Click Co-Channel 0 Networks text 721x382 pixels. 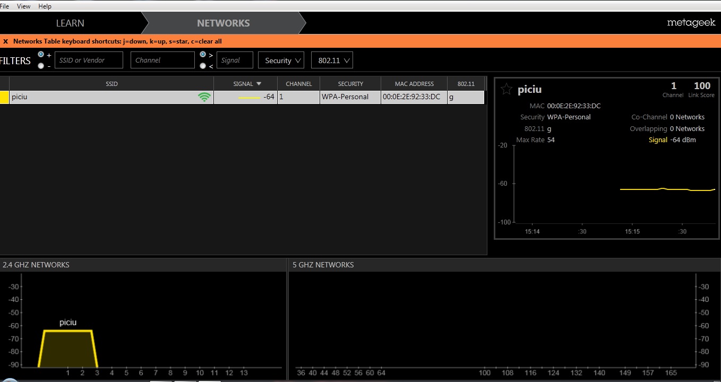[668, 117]
